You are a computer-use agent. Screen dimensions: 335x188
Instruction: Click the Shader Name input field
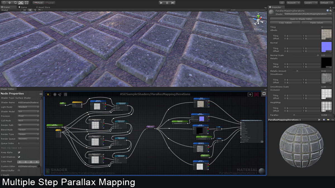pos(28,102)
